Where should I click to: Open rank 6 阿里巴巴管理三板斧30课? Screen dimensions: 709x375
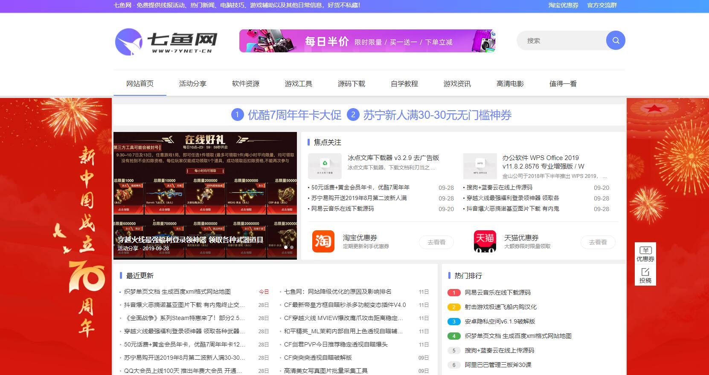click(x=498, y=365)
